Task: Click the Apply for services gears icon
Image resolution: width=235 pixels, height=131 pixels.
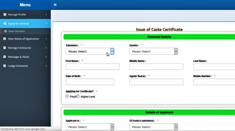Action: pos(5,23)
